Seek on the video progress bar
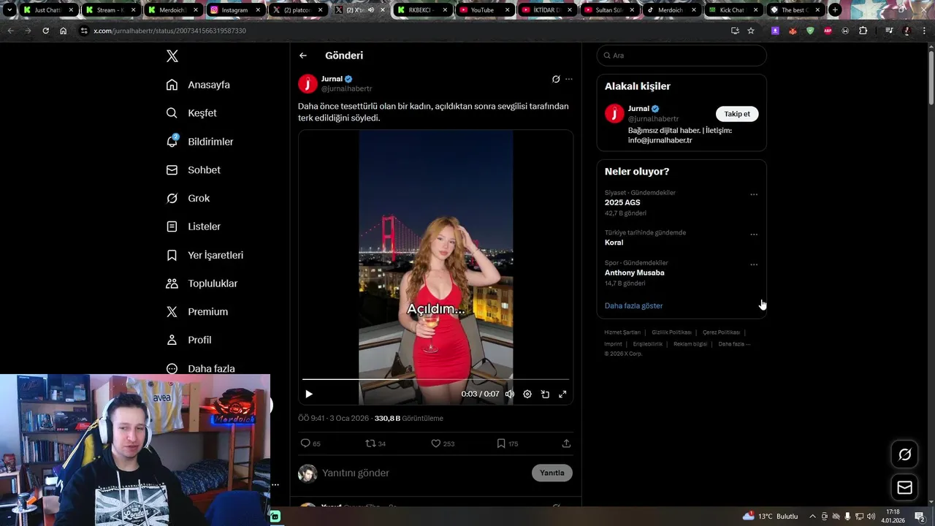Viewport: 935px width, 526px height. [x=435, y=379]
